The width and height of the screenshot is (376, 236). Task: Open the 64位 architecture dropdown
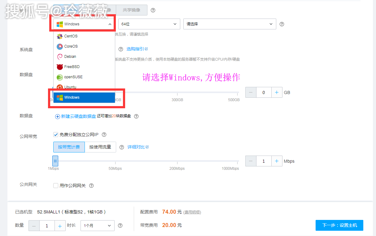coord(149,24)
